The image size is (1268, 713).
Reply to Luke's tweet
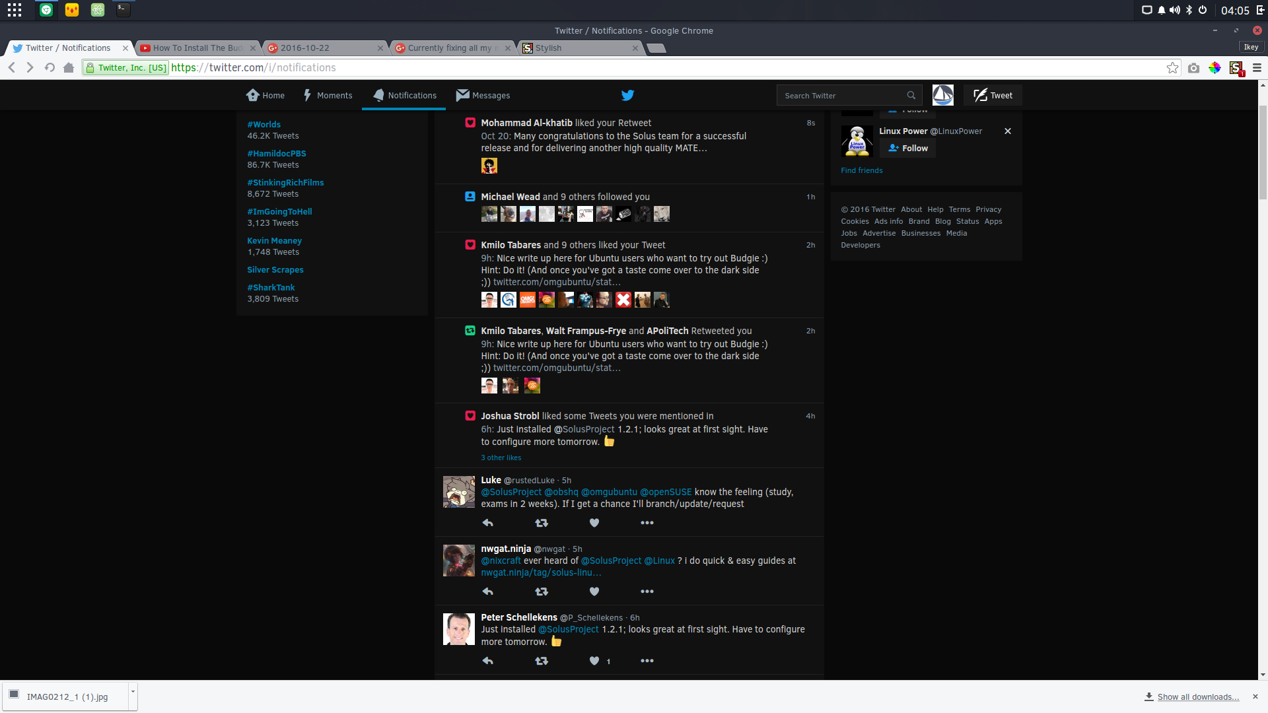(x=488, y=523)
